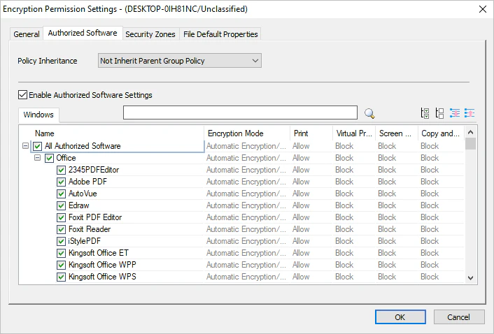Click Encryption Mode cell of AutoVue row
The width and height of the screenshot is (494, 334).
(x=246, y=194)
